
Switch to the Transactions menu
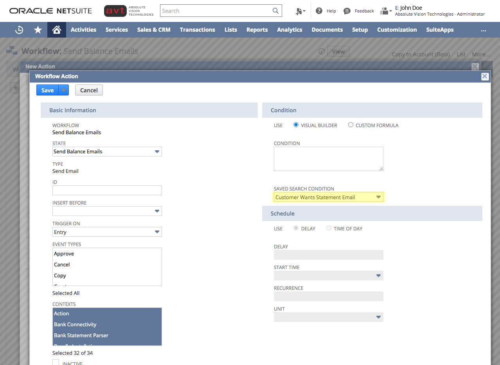pos(197,30)
